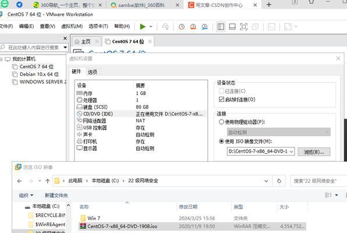This screenshot has width=347, height=233.
Task: Select the 网络适配器 device row
Action: (141, 121)
